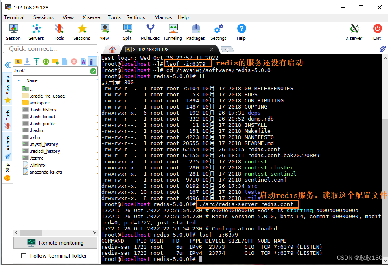Enable Follow terminal folder checkbox
The height and width of the screenshot is (265, 389).
[x=24, y=256]
